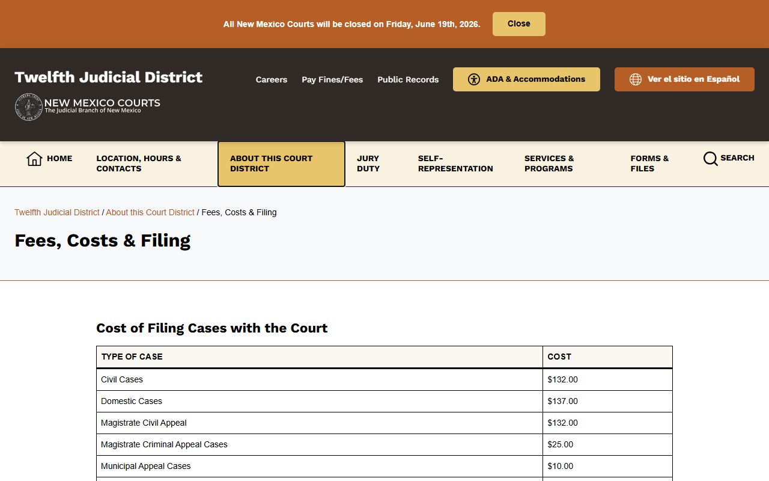The image size is (769, 481).
Task: Click Cost of Filing Cases heading
Action: coord(212,328)
